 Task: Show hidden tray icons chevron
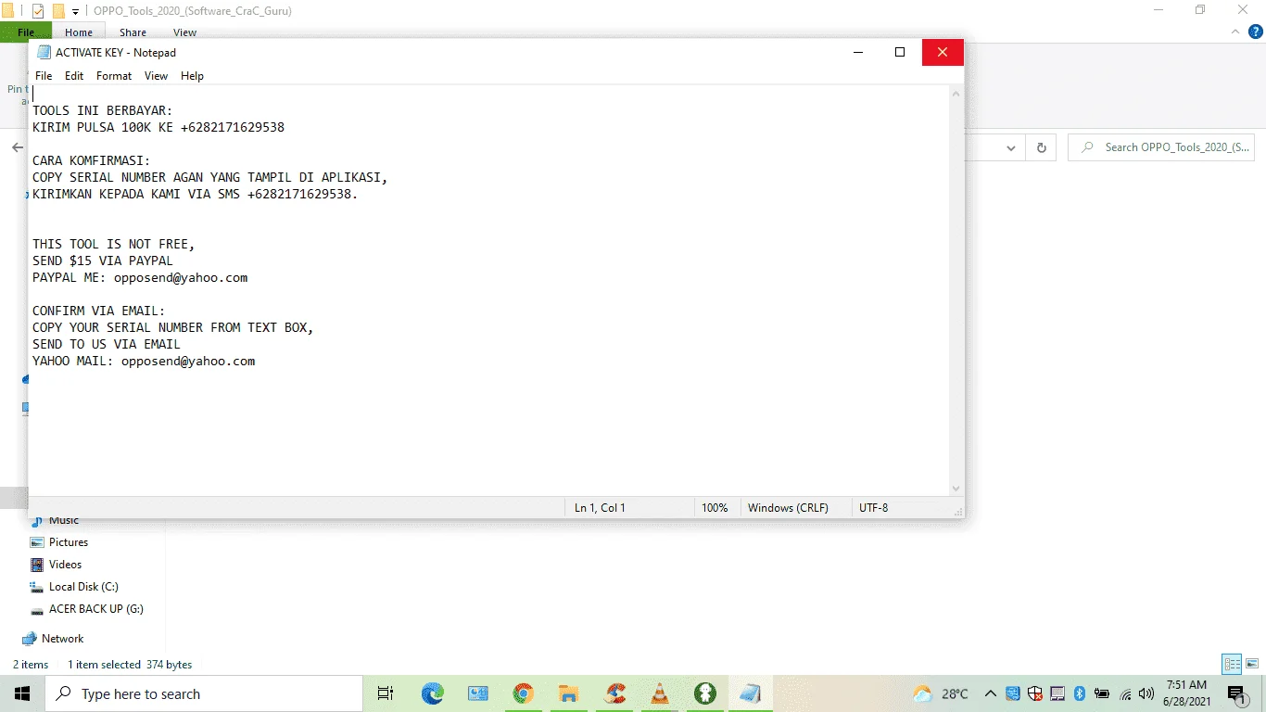990,693
